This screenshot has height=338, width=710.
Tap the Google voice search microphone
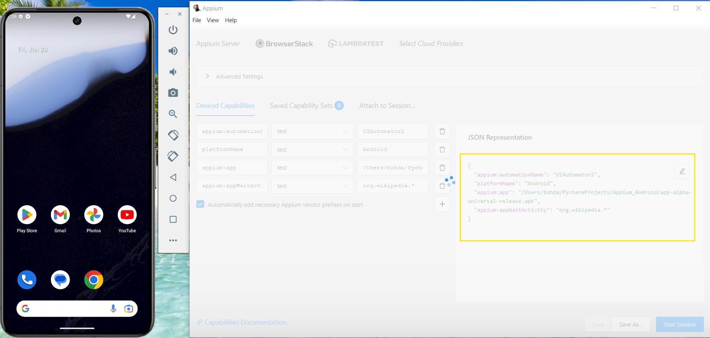[113, 309]
